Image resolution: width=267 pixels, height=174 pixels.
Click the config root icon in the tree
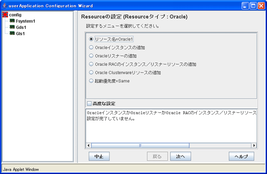[x=5, y=15]
